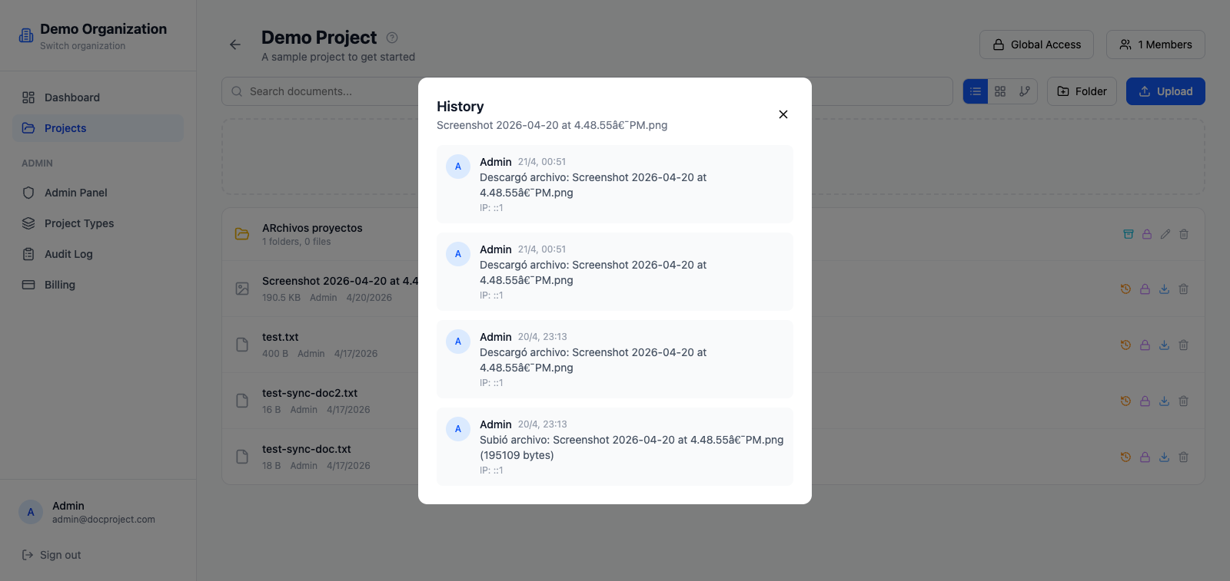Switch to branch tree view

(x=1025, y=91)
